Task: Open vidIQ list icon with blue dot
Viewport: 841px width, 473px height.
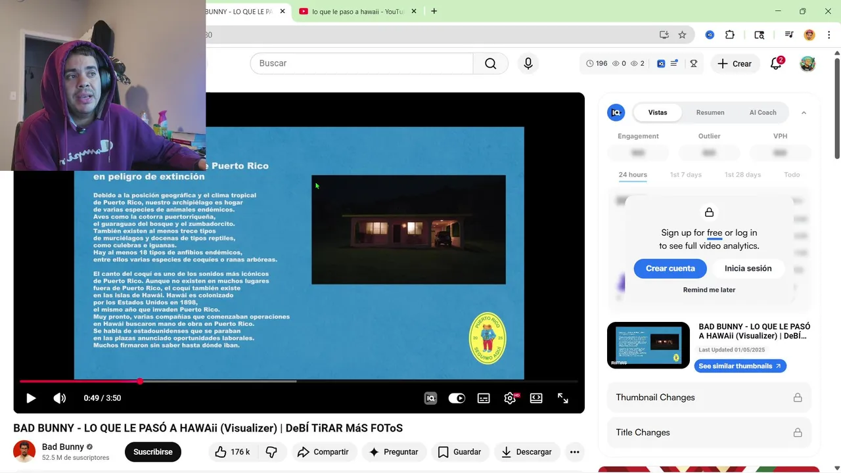Action: pyautogui.click(x=674, y=64)
